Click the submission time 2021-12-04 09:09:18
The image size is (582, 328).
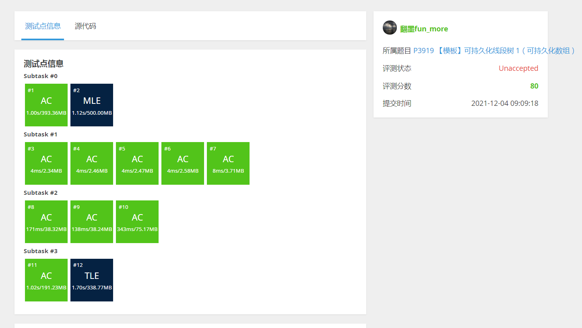(x=505, y=103)
